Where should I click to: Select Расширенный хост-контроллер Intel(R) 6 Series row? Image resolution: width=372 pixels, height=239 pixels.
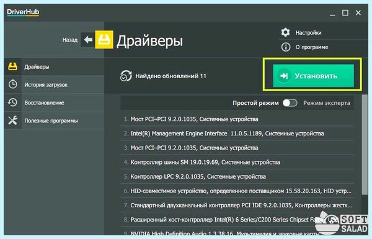point(237,220)
